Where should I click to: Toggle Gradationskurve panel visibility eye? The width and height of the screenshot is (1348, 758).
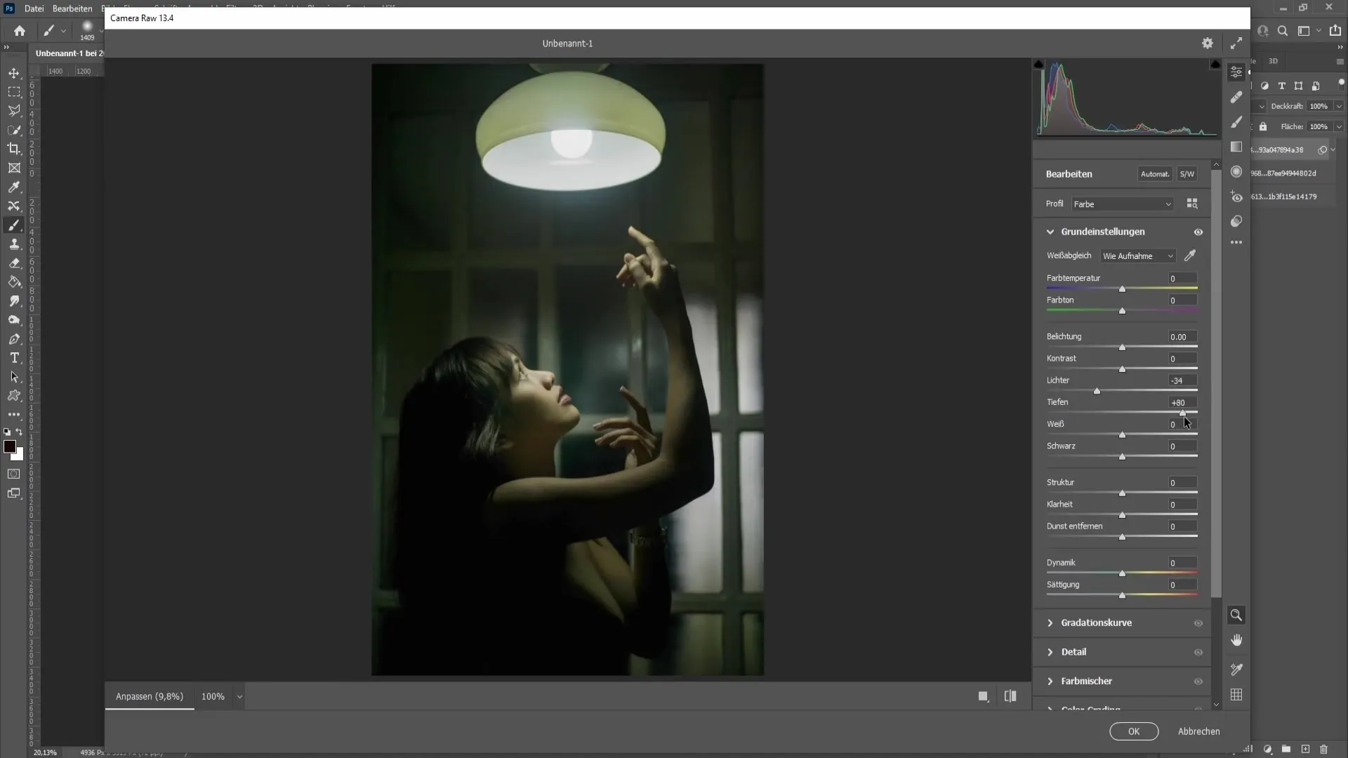1198,623
